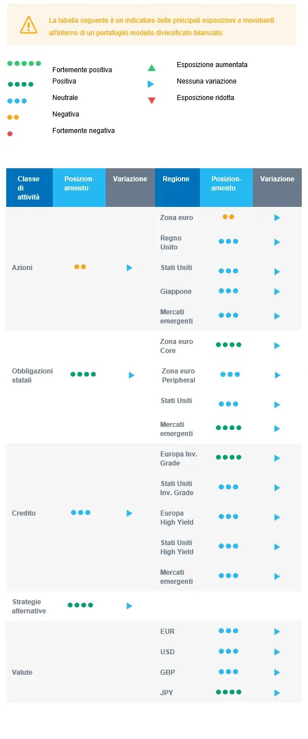
Task: Click the Regione column header
Action: tap(177, 188)
